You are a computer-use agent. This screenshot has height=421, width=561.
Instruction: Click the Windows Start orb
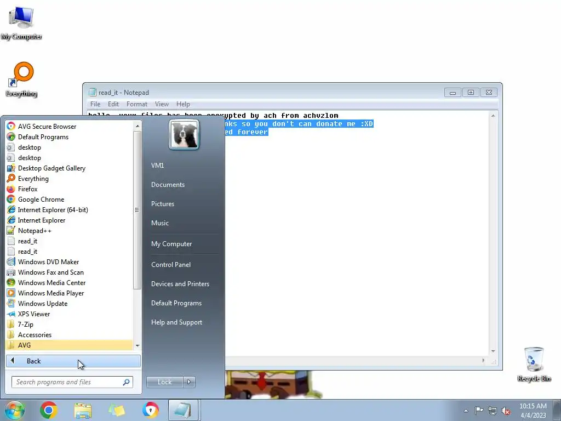(x=15, y=410)
